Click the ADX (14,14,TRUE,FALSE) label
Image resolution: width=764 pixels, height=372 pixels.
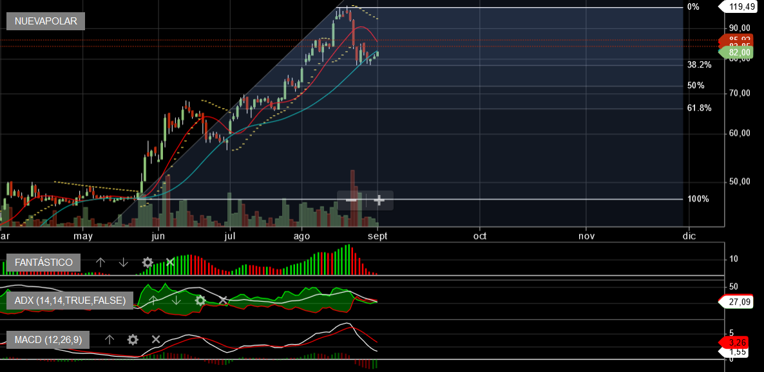pos(70,300)
